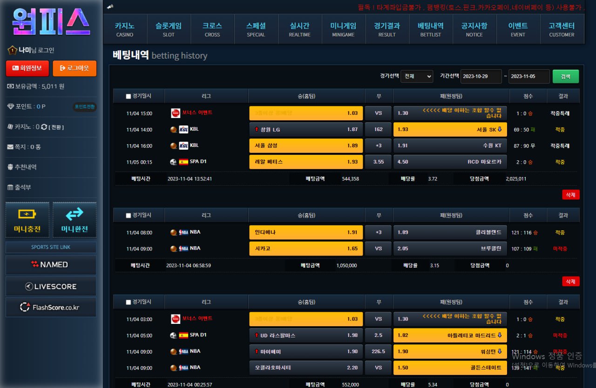Image resolution: width=596 pixels, height=388 pixels.
Task: Open the 추천내역 referral icon
Action: (x=10, y=167)
